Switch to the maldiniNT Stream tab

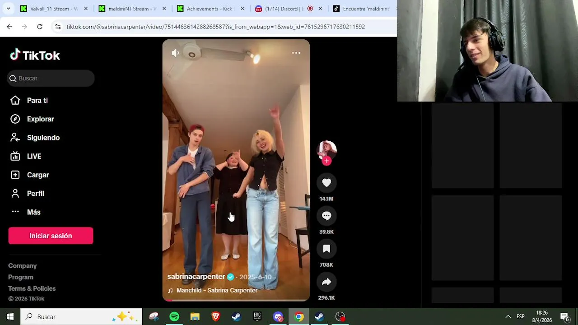point(132,9)
